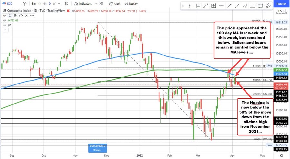Grab the favorites drawing toolbar drag handle
290x159 pixels.
point(183,6)
